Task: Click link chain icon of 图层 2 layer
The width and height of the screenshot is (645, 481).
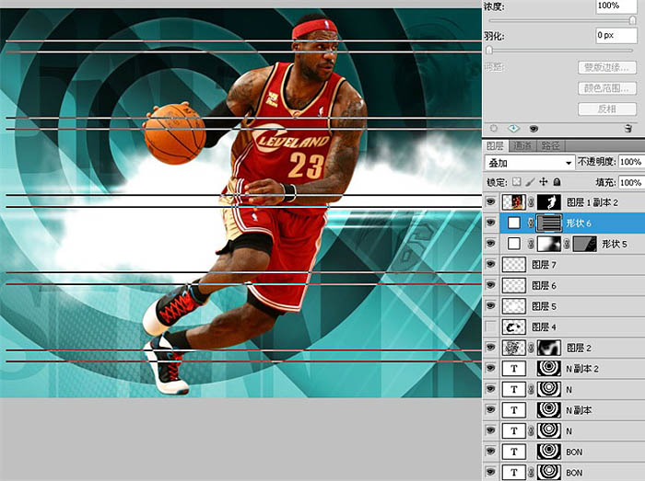Action: coord(531,348)
